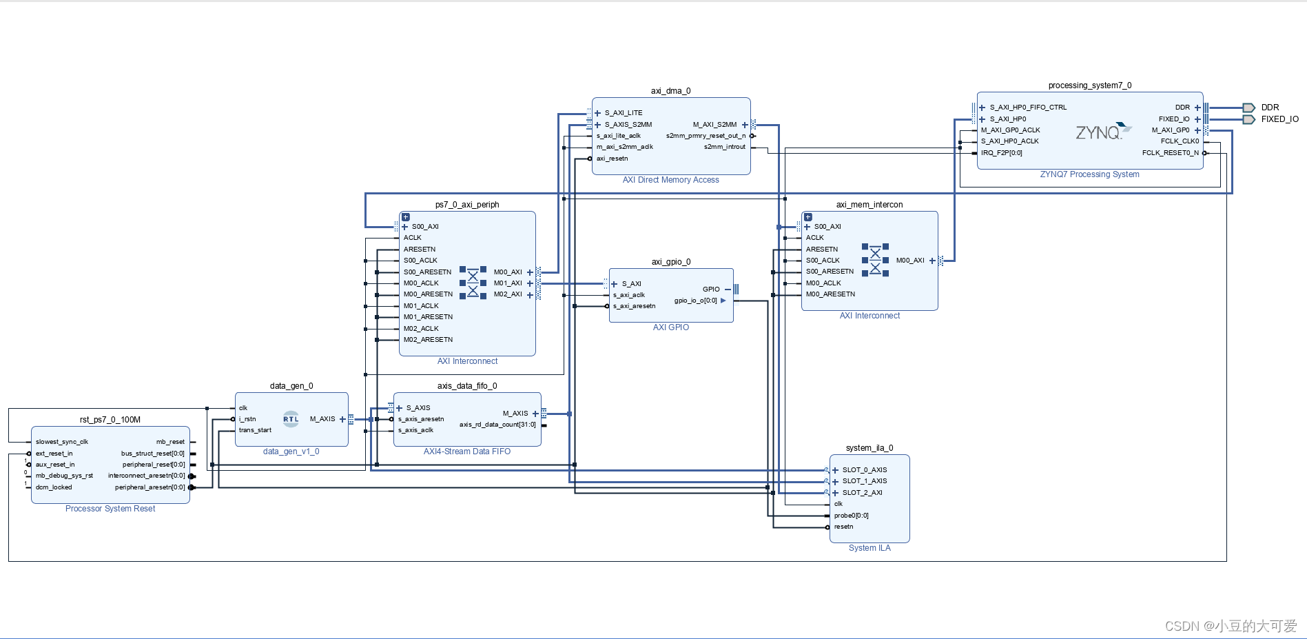Expand SLOT_2_AXI port on system_ila_0

point(835,493)
